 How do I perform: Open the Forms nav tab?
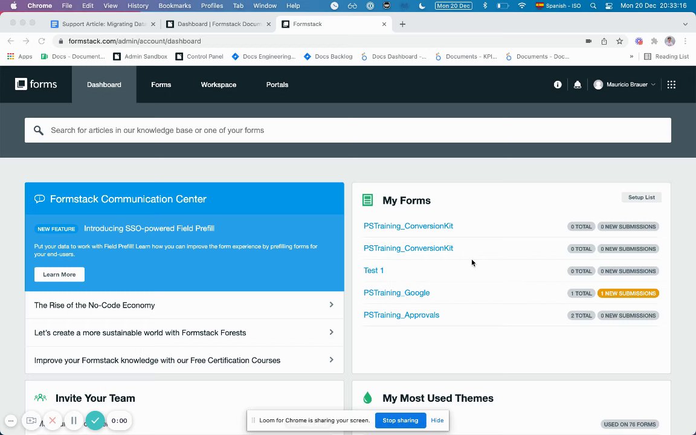click(161, 85)
